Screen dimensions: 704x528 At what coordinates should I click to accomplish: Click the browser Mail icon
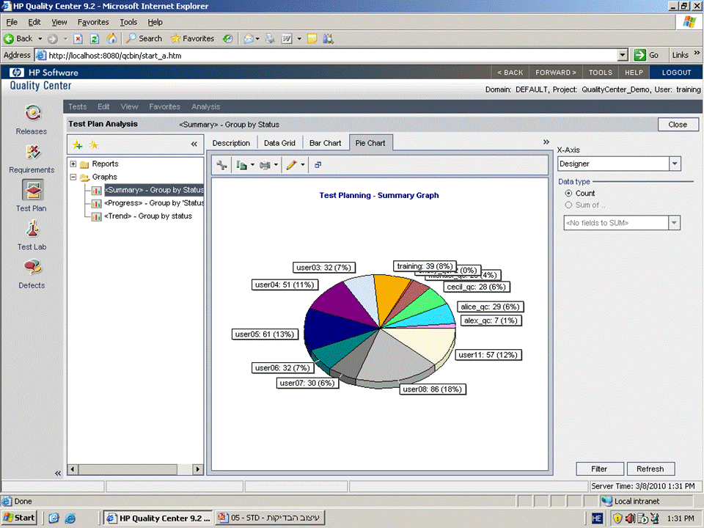pyautogui.click(x=249, y=39)
